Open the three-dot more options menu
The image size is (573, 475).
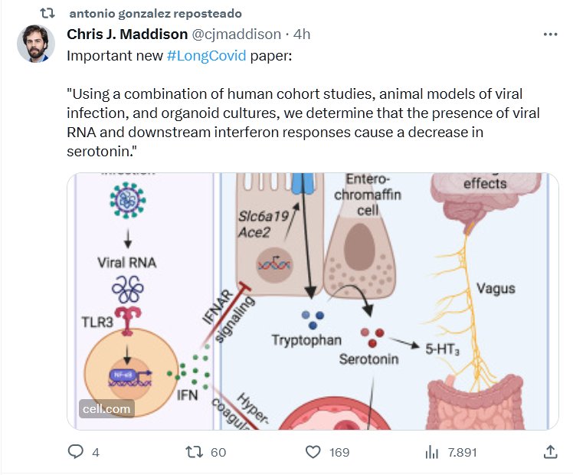coord(550,34)
